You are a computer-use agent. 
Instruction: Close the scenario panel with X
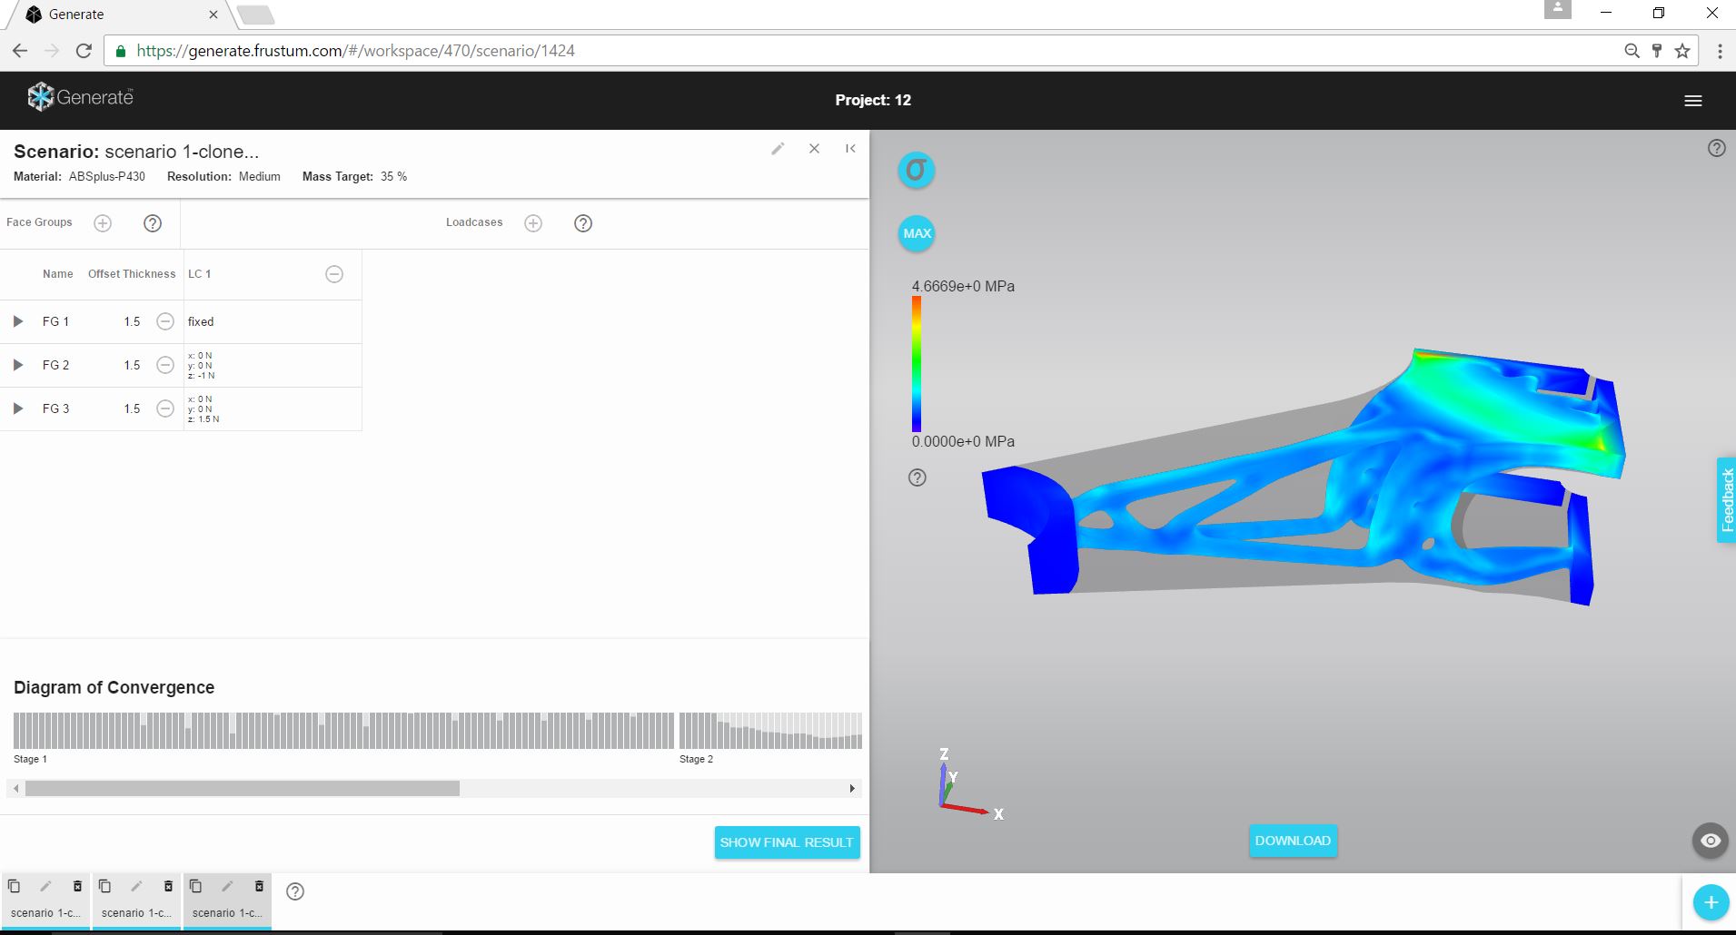(814, 149)
